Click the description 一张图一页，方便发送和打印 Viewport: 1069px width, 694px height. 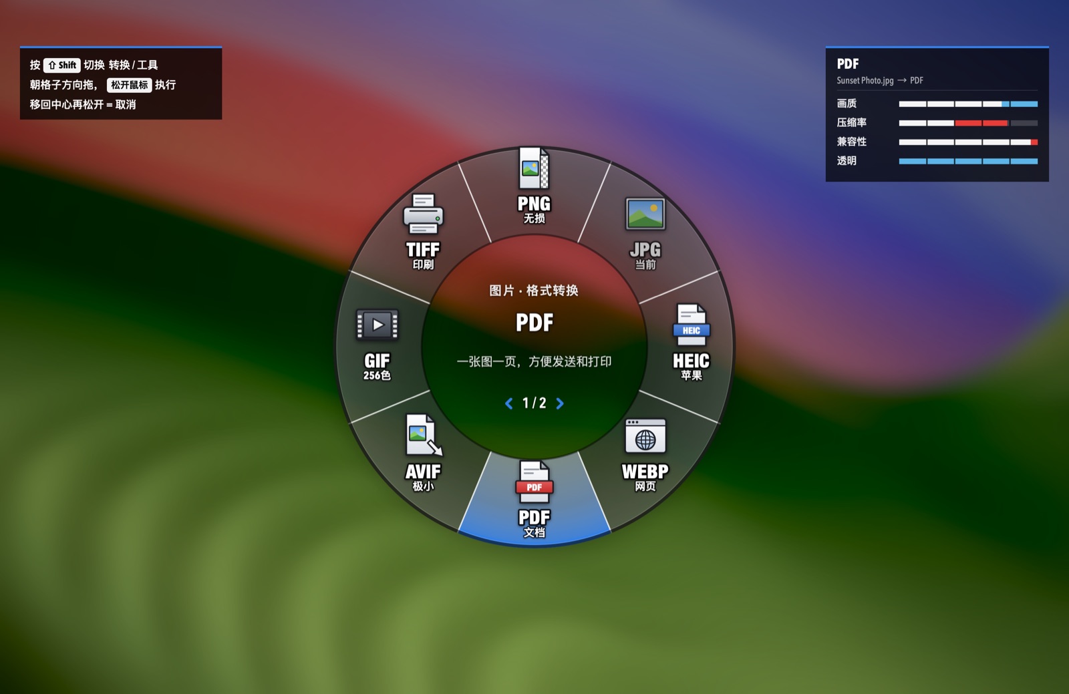(534, 361)
